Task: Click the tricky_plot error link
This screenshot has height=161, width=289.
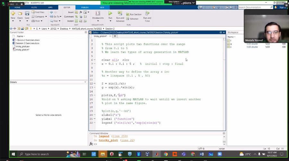Action: pyautogui.click(x=108, y=140)
